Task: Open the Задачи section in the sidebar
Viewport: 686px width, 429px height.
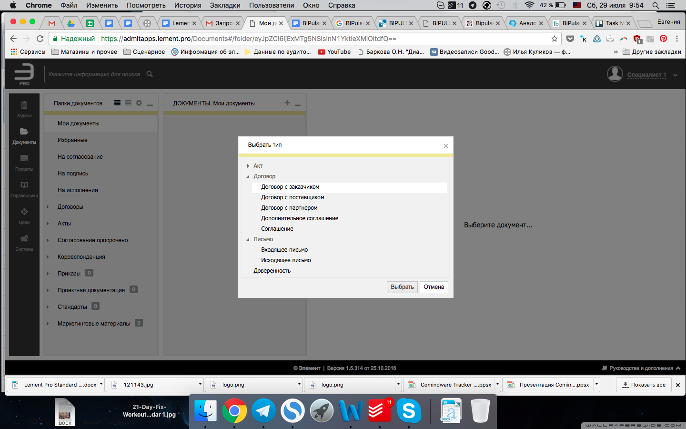Action: (24, 109)
